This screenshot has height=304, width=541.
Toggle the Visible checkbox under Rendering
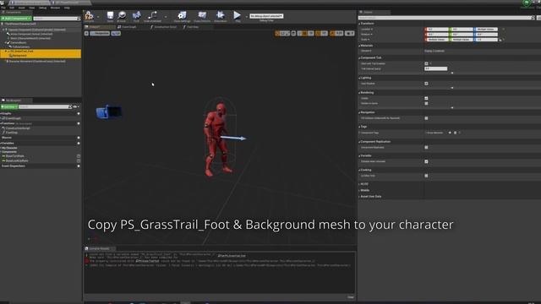point(426,98)
